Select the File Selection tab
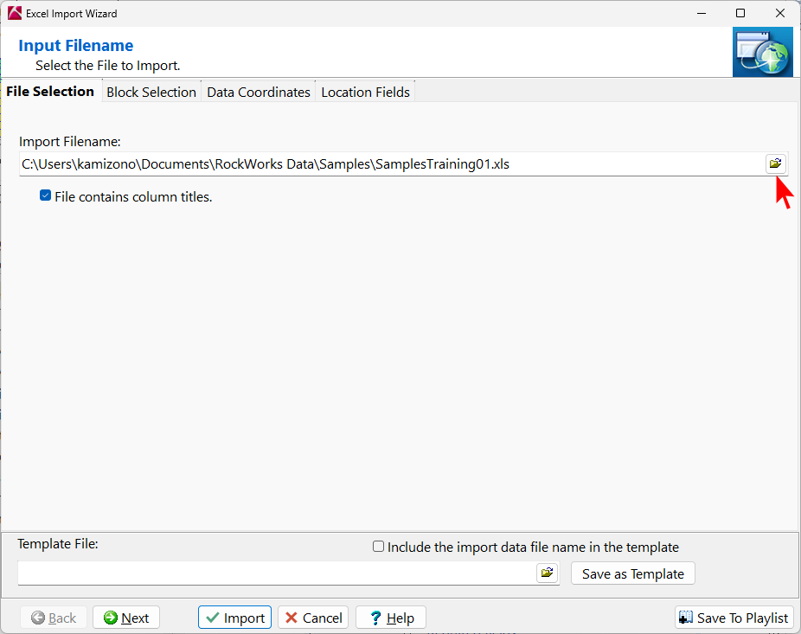 (x=50, y=92)
